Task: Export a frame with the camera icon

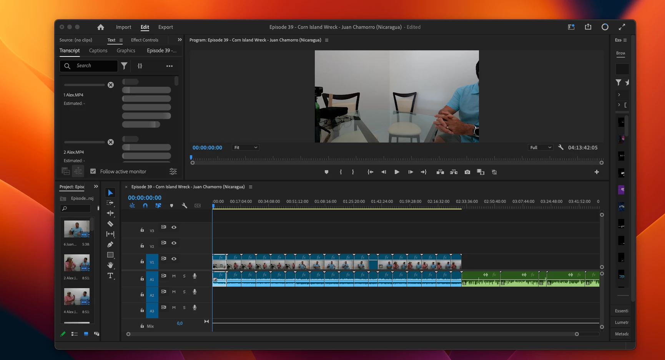Action: [x=467, y=172]
